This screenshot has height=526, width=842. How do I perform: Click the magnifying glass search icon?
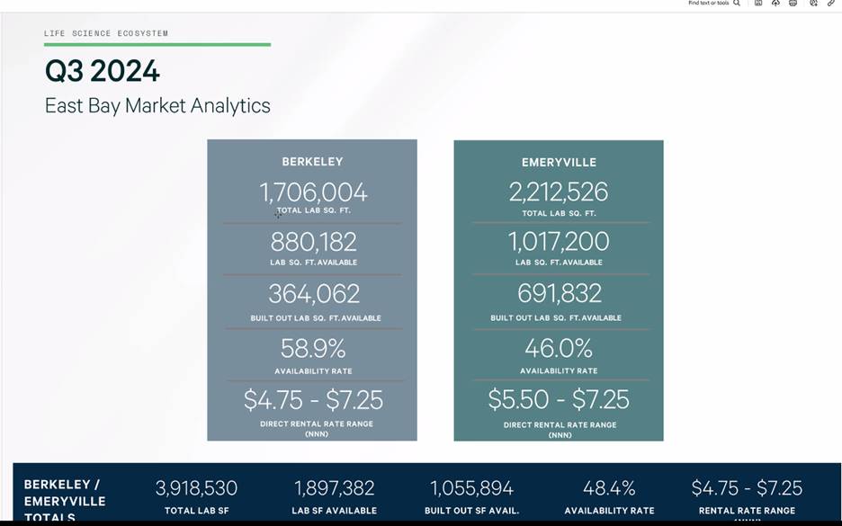tap(737, 4)
